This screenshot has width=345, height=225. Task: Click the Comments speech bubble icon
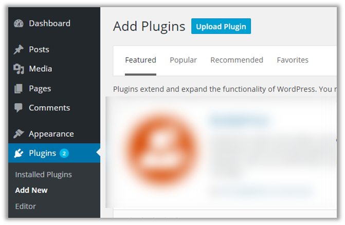pyautogui.click(x=19, y=108)
